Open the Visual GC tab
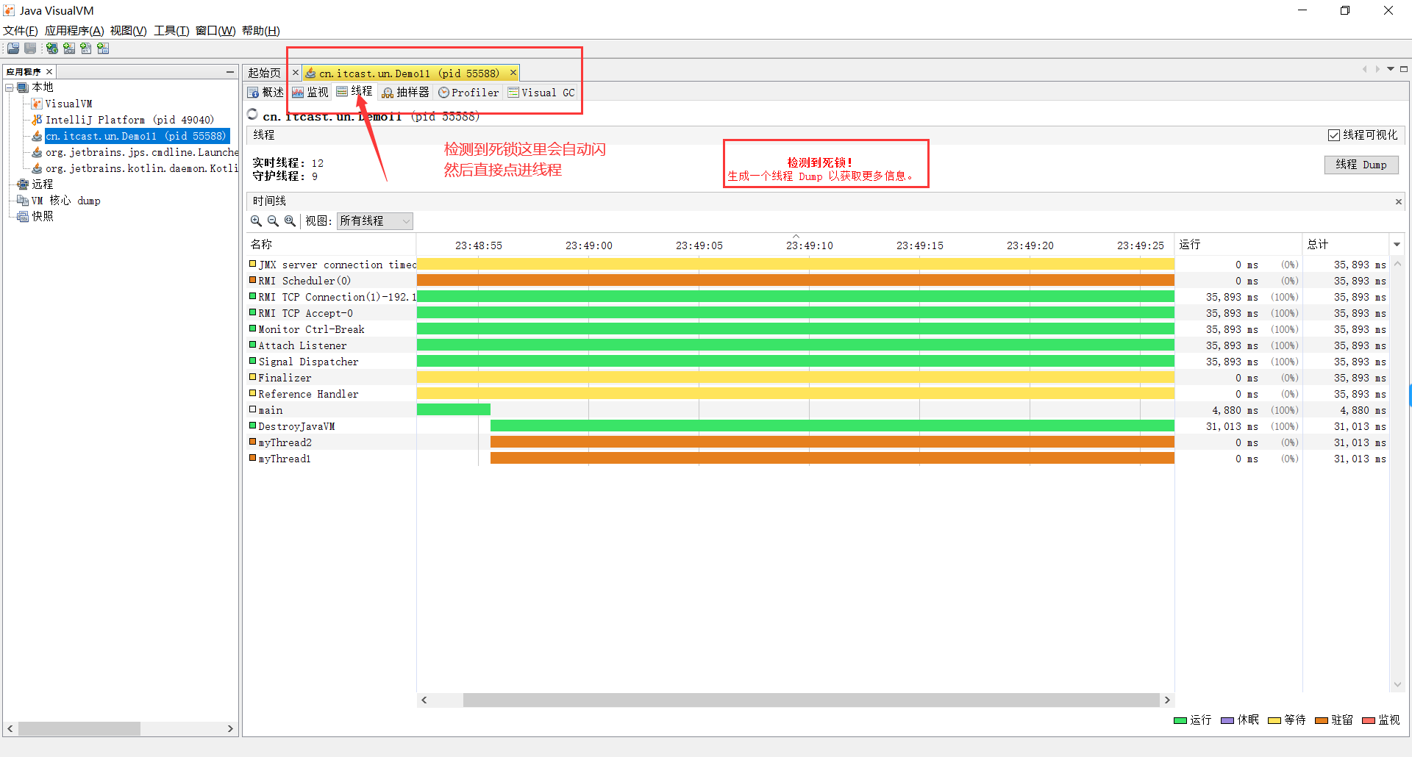The width and height of the screenshot is (1412, 757). (x=541, y=93)
